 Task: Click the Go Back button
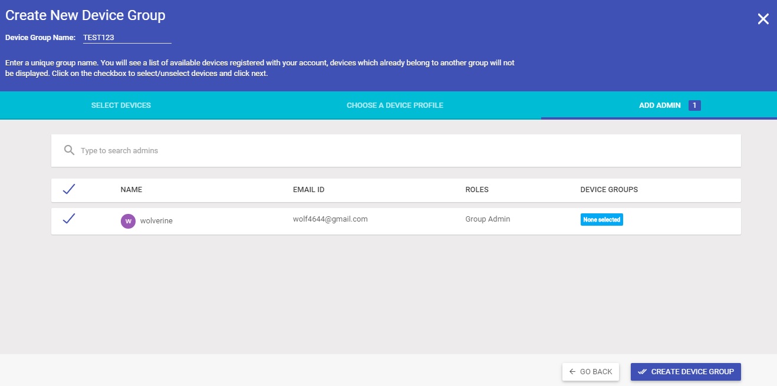[591, 372]
